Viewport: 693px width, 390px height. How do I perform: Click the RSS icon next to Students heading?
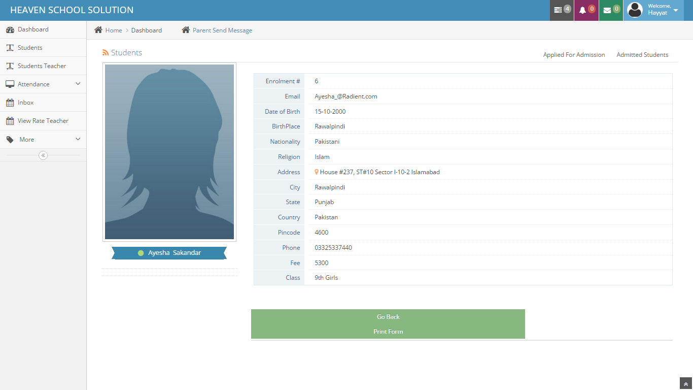coord(105,52)
